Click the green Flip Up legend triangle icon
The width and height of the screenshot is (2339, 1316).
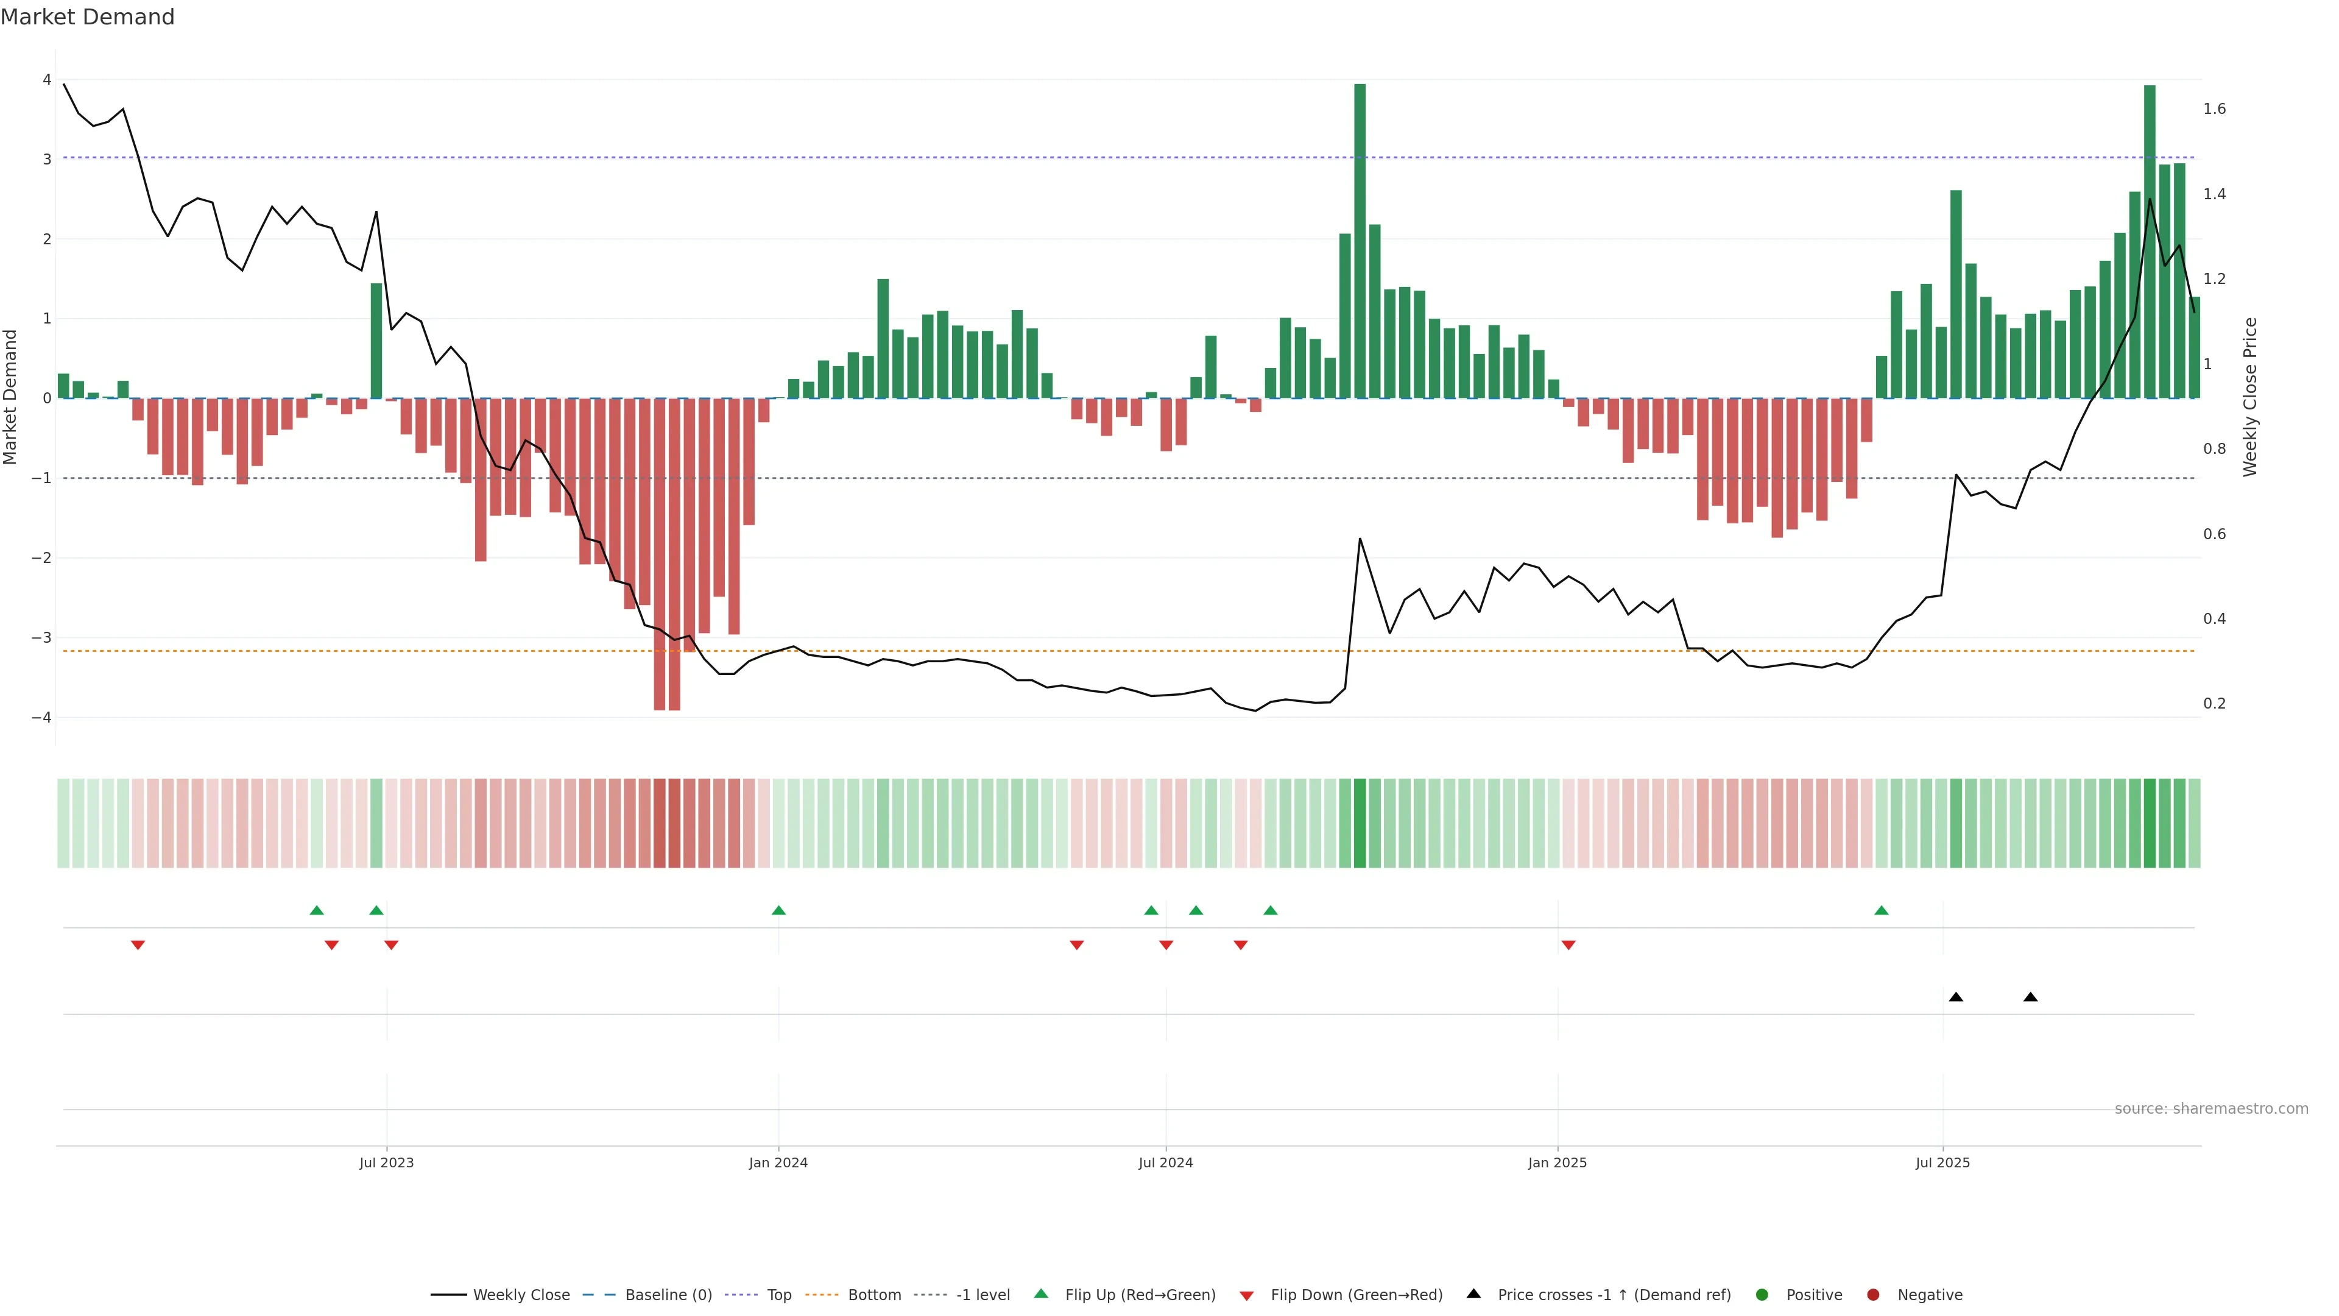pos(1042,1293)
